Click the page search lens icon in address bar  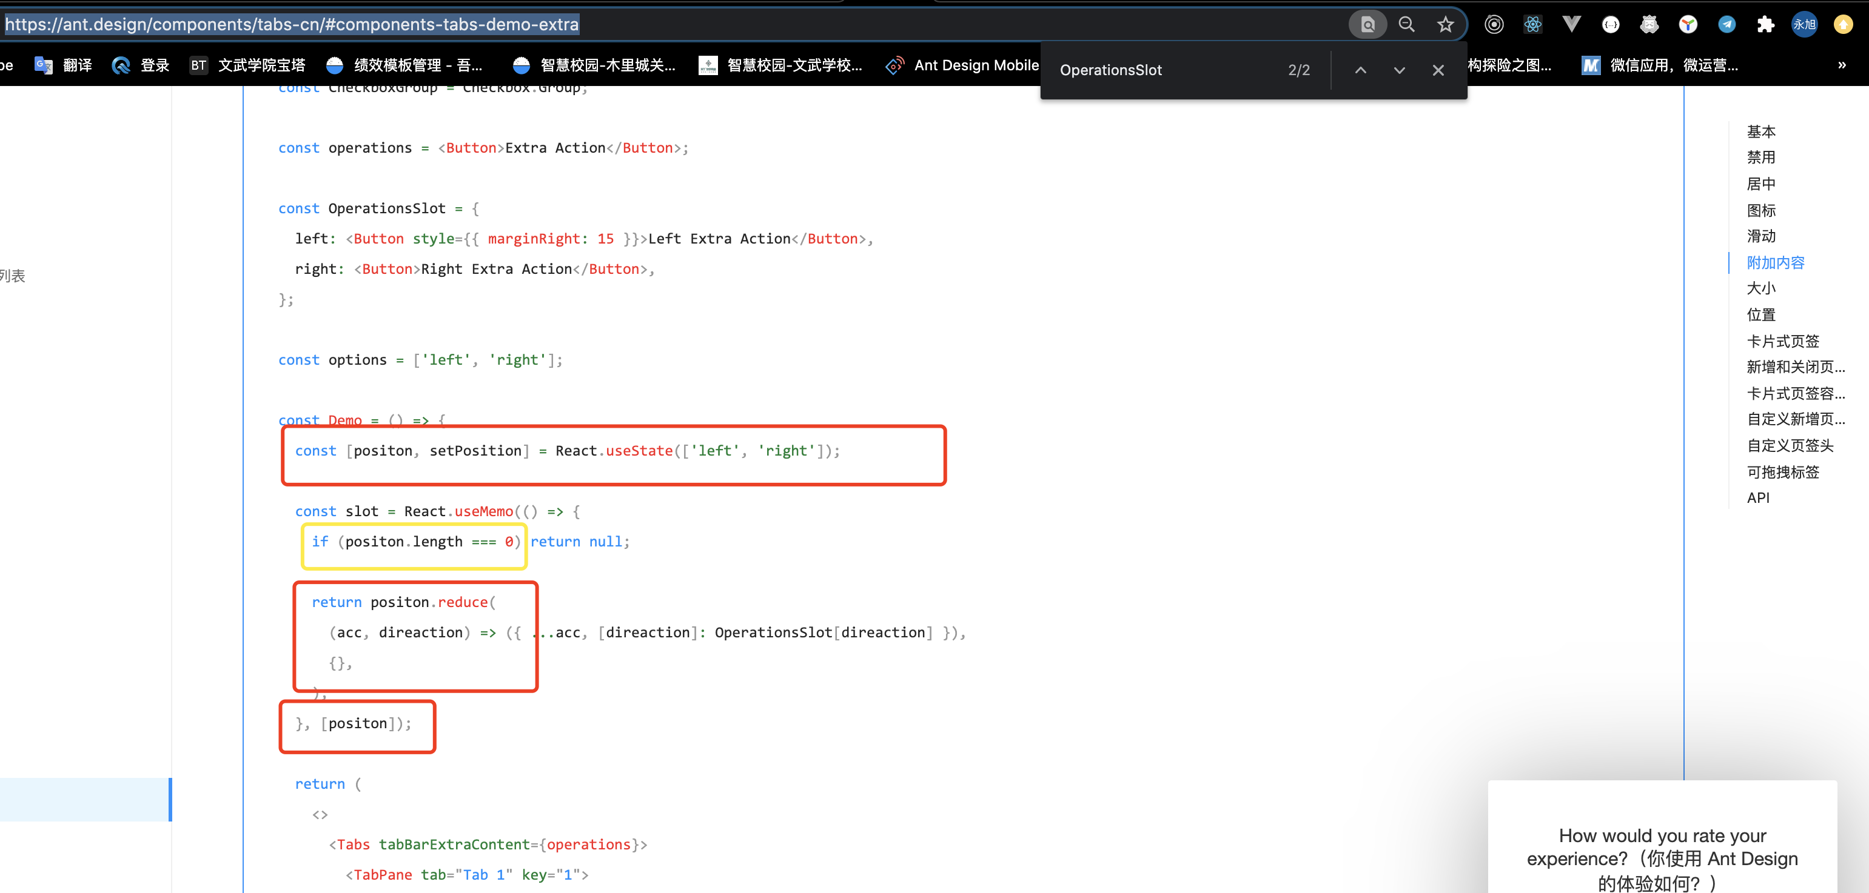1367,25
